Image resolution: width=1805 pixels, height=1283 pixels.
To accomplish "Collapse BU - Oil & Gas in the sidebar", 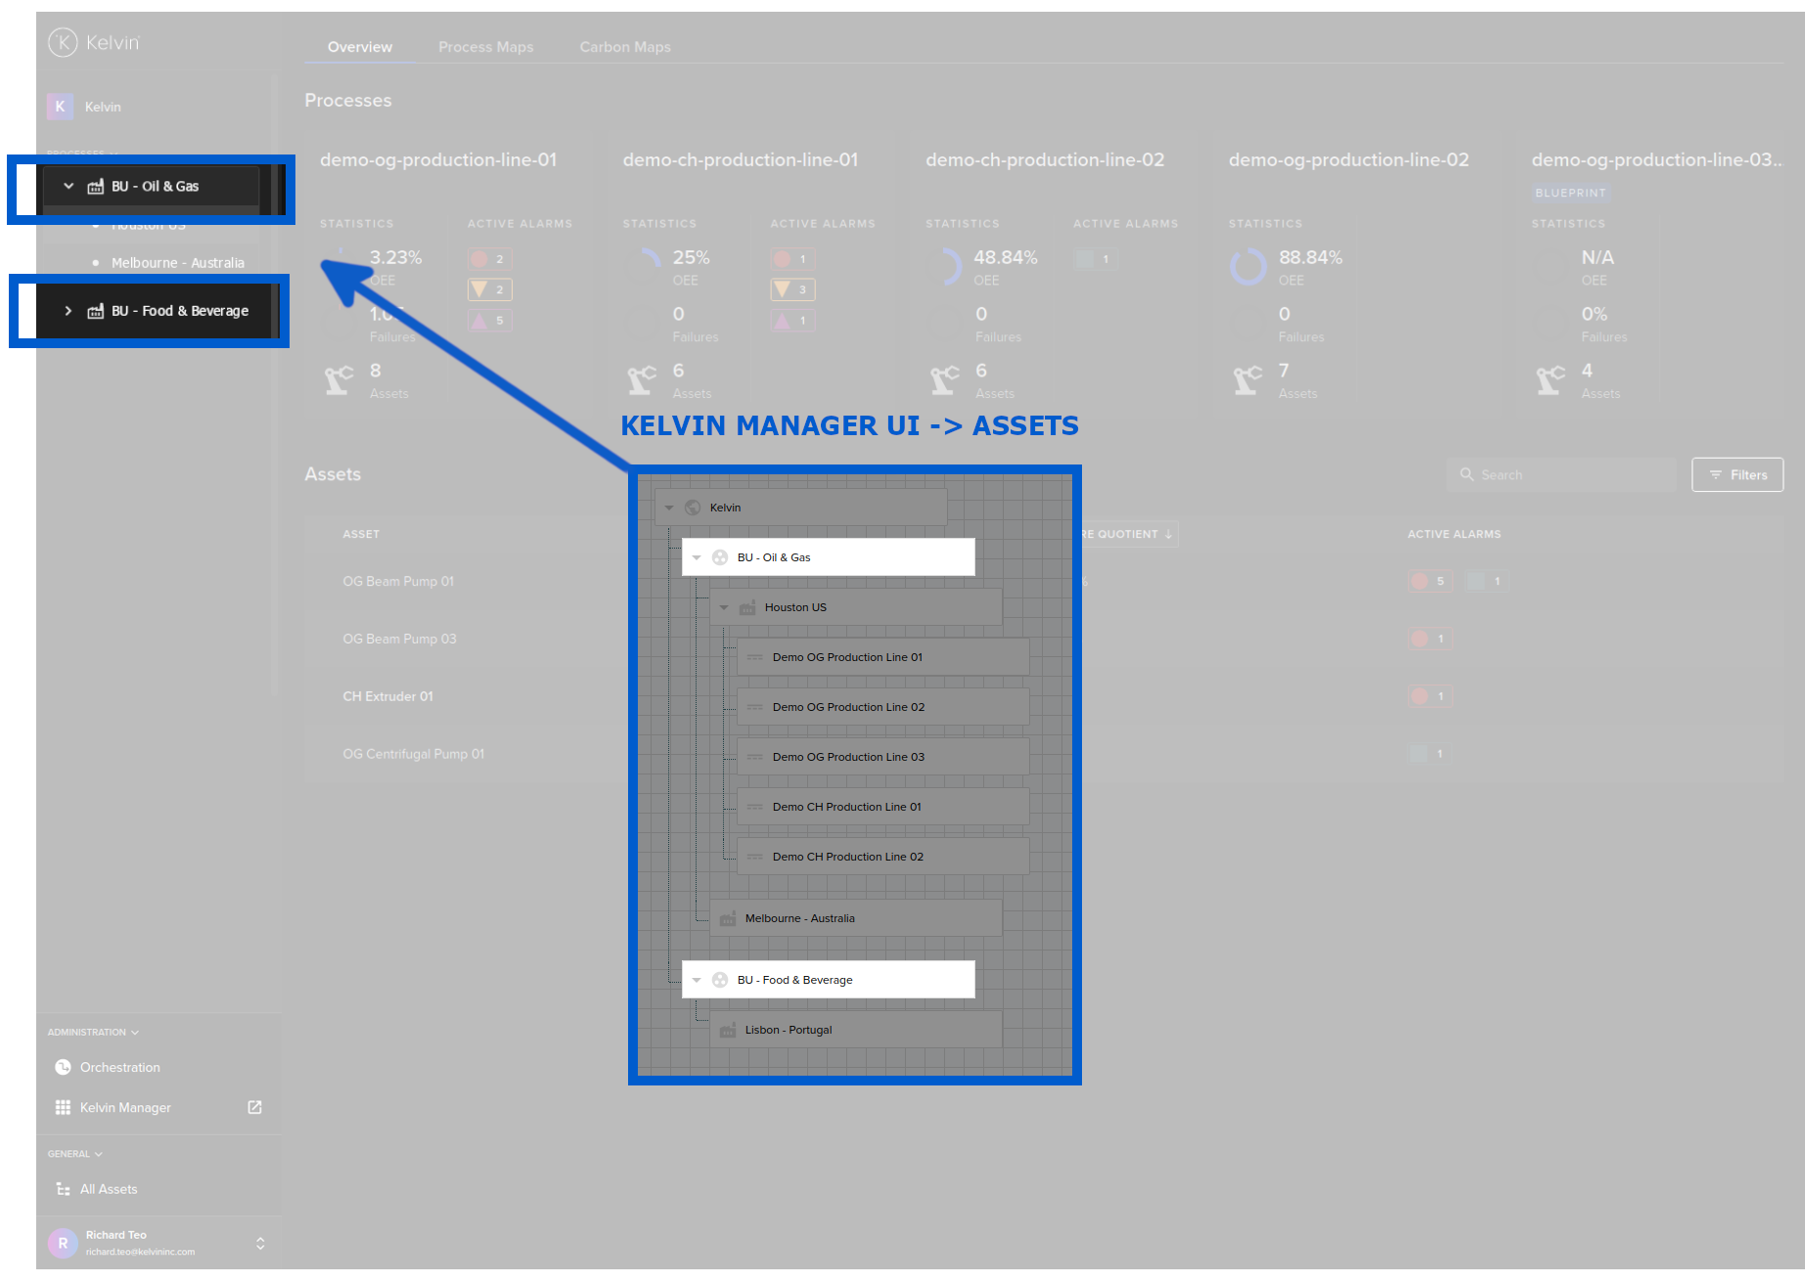I will [x=68, y=185].
